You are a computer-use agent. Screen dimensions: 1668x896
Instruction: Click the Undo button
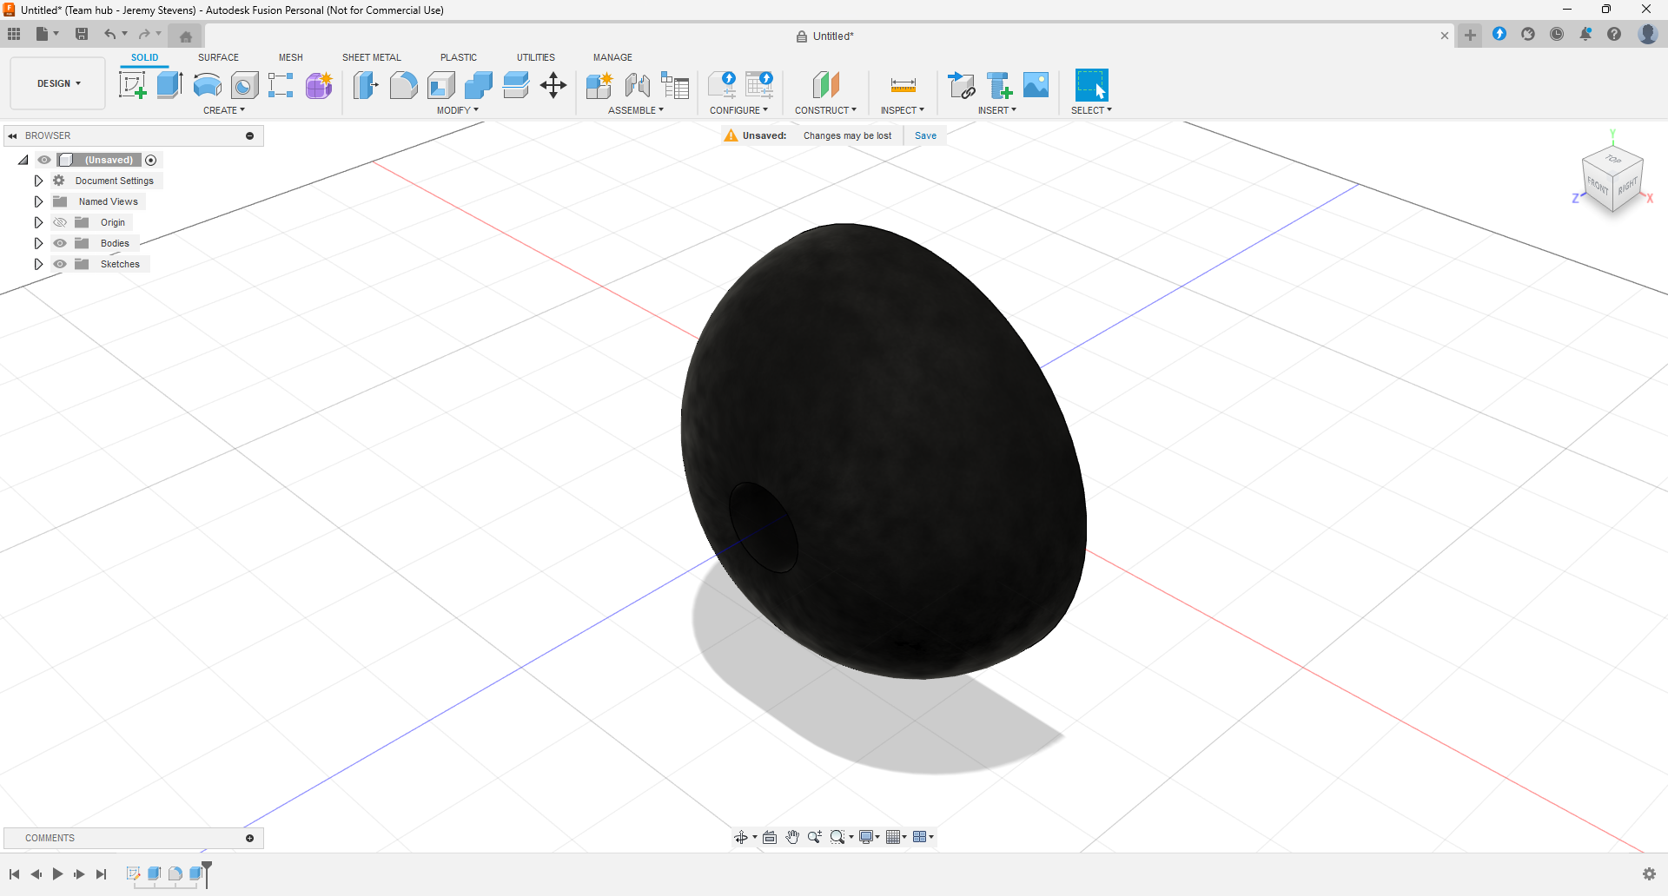point(109,34)
